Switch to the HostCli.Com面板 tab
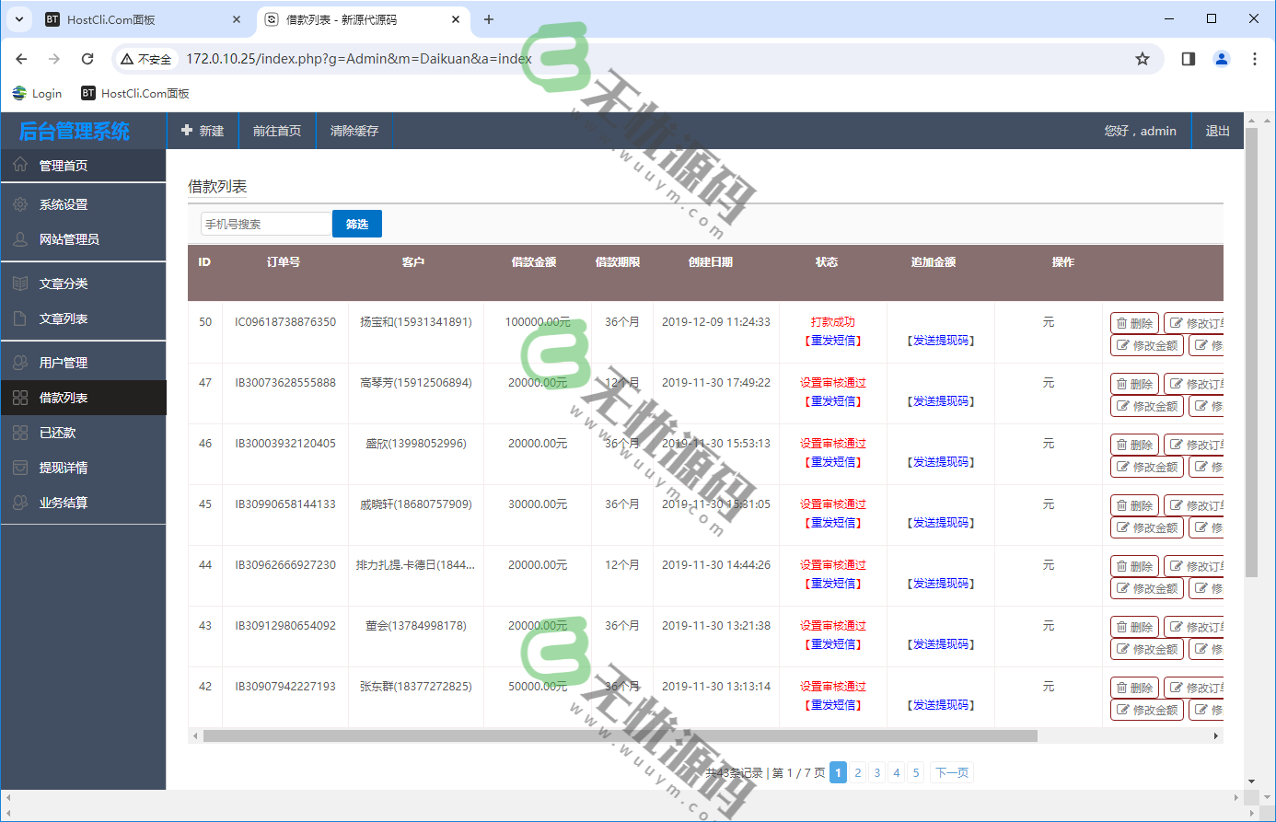The image size is (1276, 822). click(138, 19)
